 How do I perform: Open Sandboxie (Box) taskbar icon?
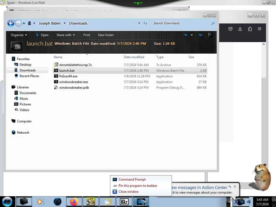91,202
